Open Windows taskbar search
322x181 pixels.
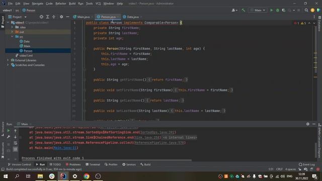pos(17,176)
